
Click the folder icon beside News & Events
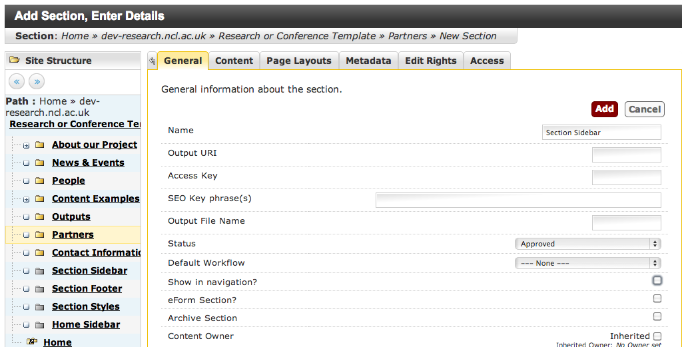[x=39, y=163]
